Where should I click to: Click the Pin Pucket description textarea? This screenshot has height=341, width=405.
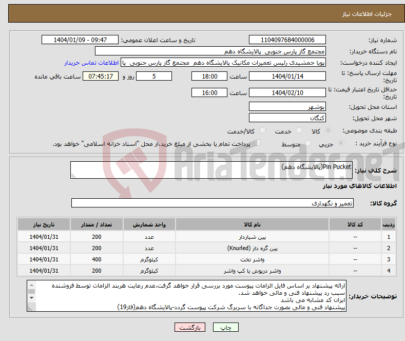point(211,170)
